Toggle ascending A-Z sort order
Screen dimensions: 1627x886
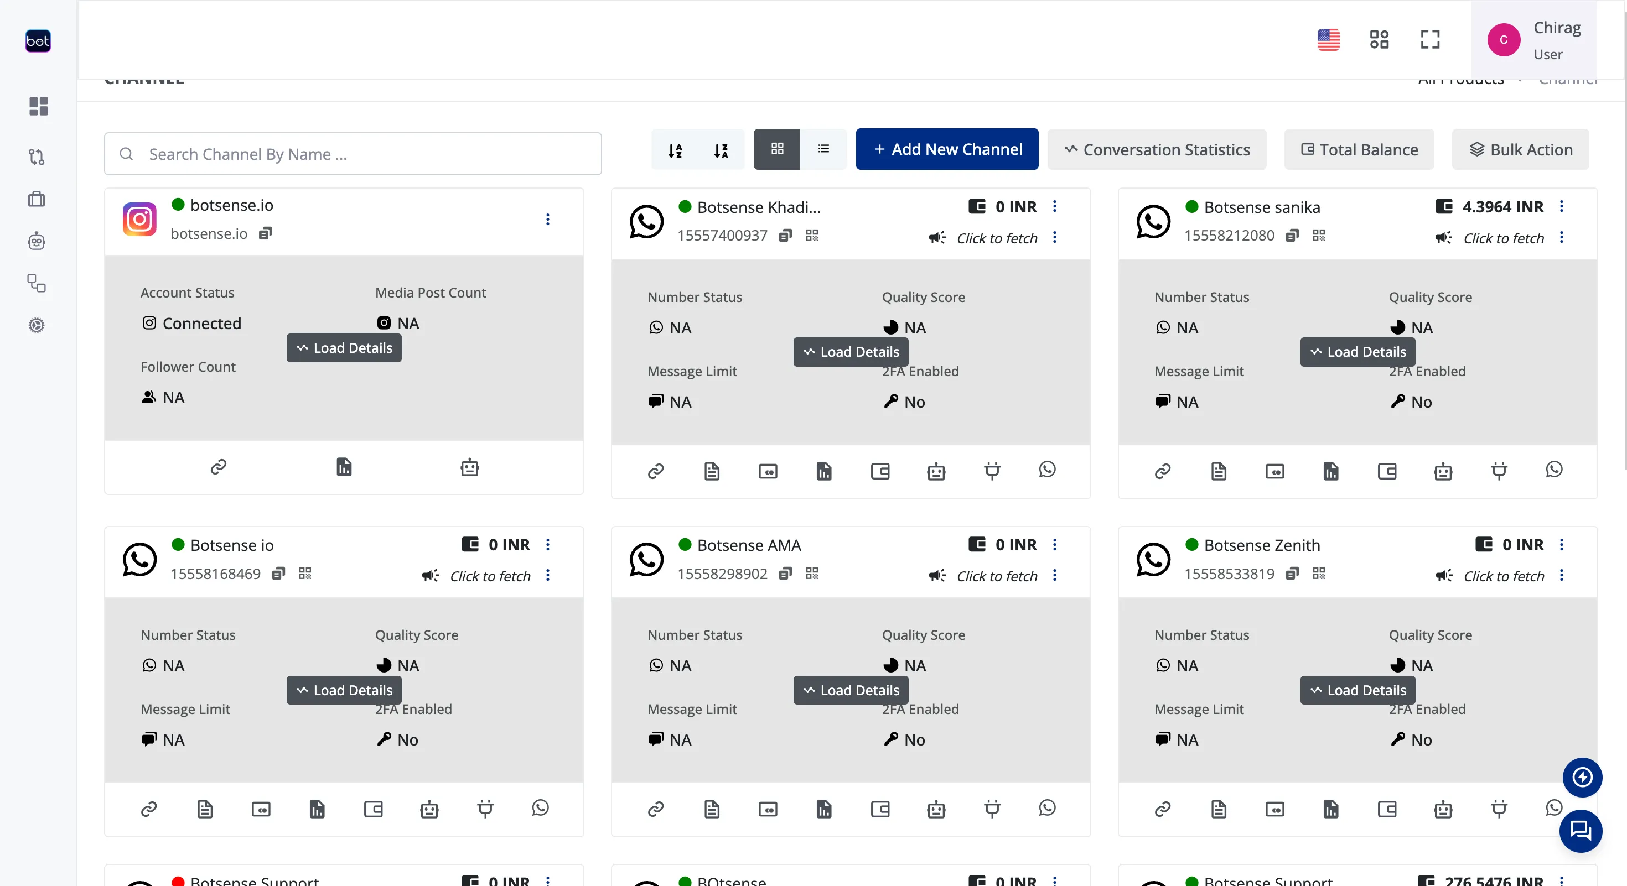675,151
